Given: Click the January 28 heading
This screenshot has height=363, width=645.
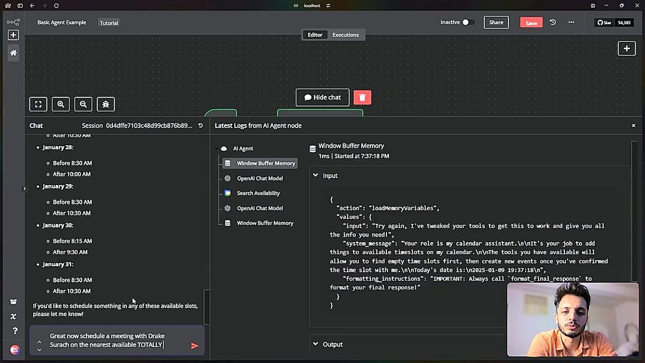Looking at the screenshot, I should point(58,147).
